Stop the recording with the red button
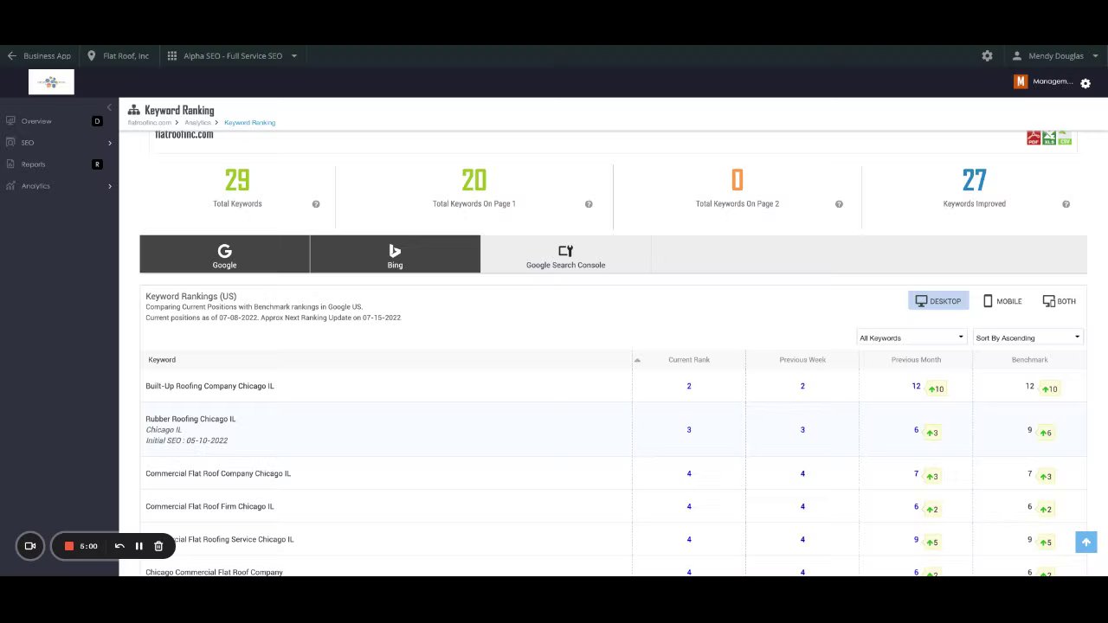Viewport: 1108px width, 623px height. 69,546
